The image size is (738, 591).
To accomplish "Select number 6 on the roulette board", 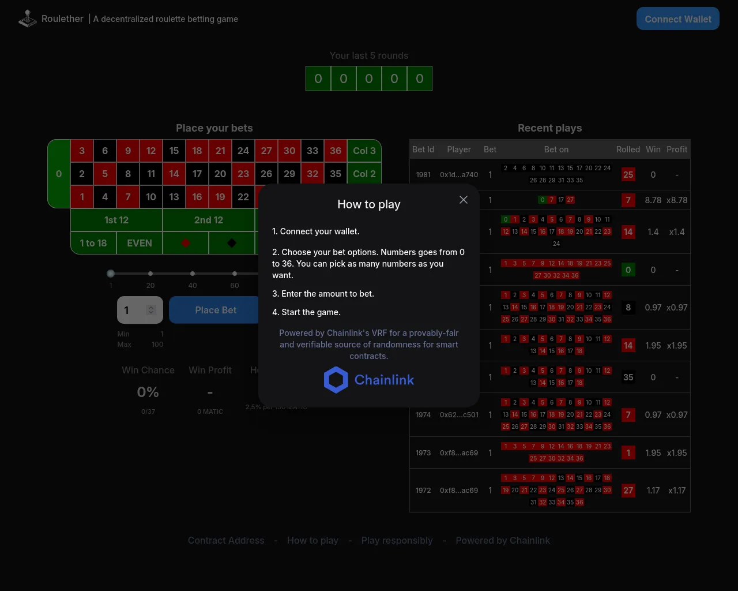I will pos(105,151).
